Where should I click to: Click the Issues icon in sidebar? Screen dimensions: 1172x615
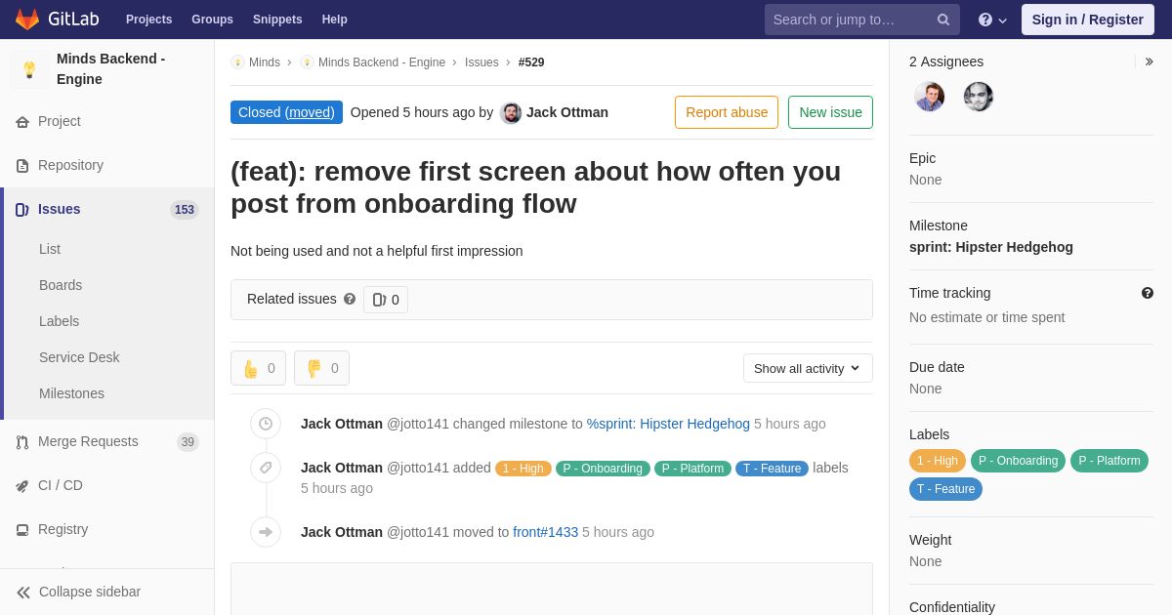click(22, 210)
